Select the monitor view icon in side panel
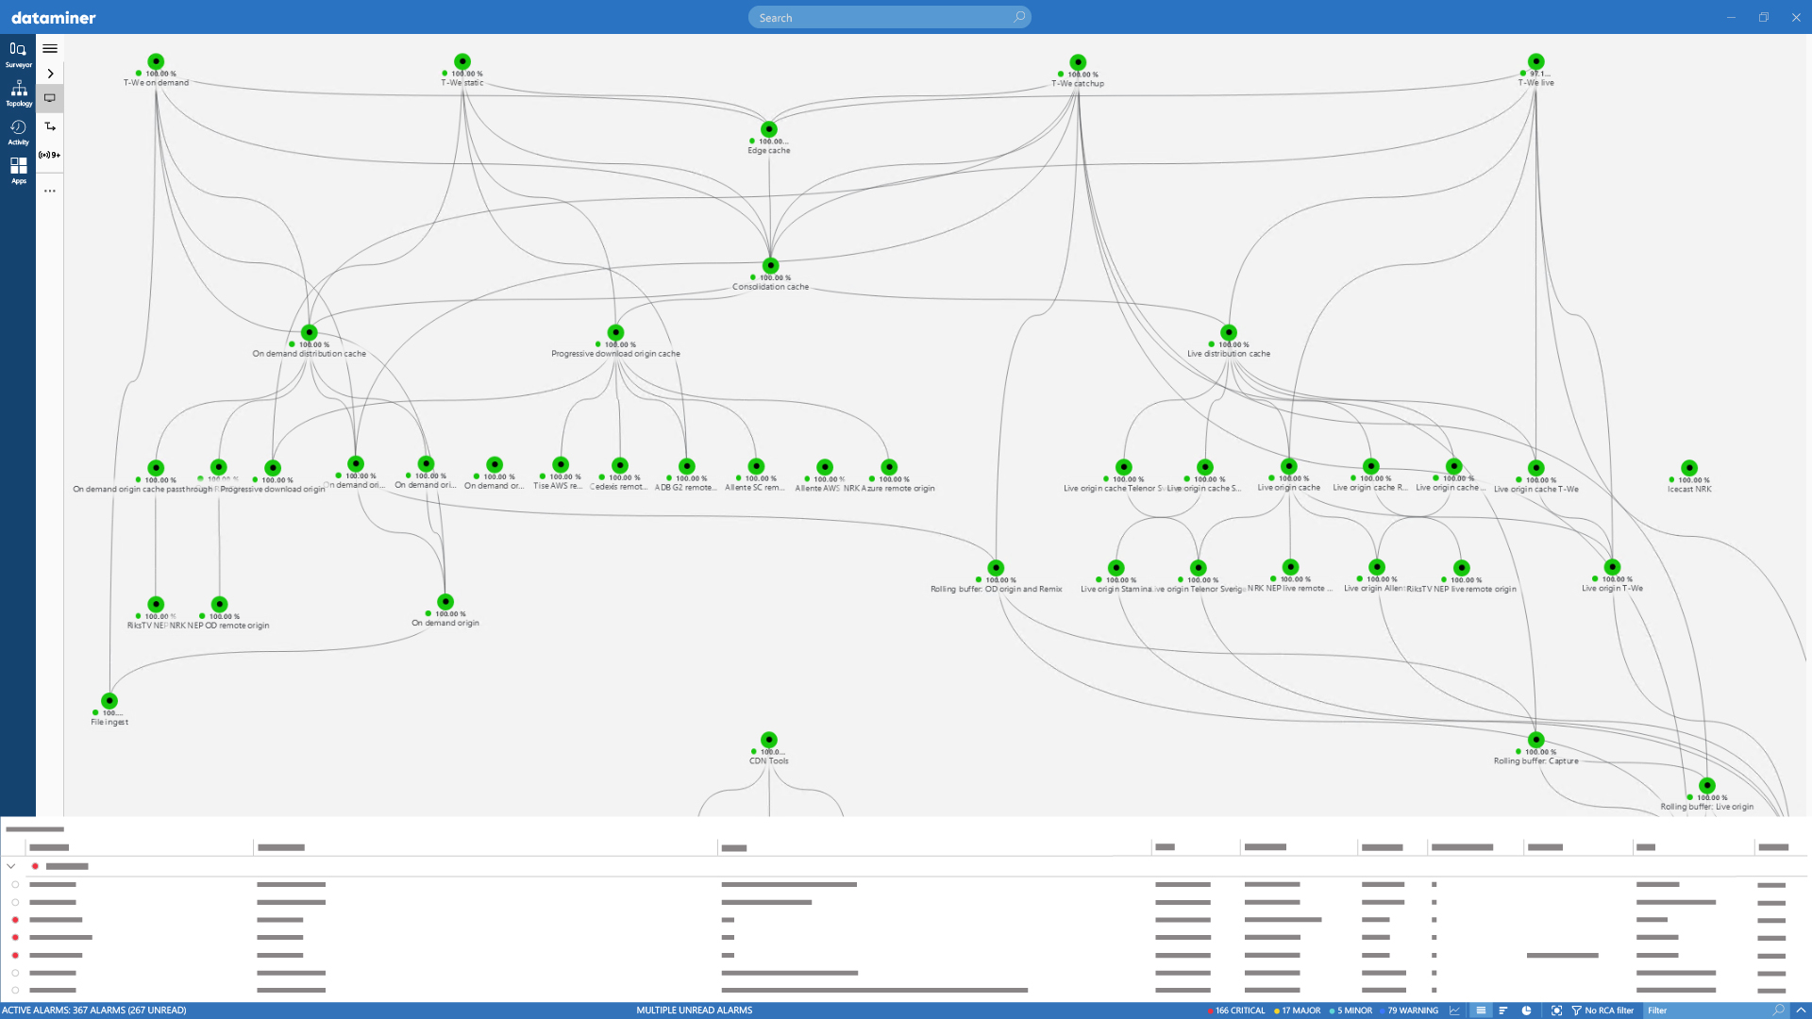The height and width of the screenshot is (1019, 1812). pyautogui.click(x=50, y=98)
